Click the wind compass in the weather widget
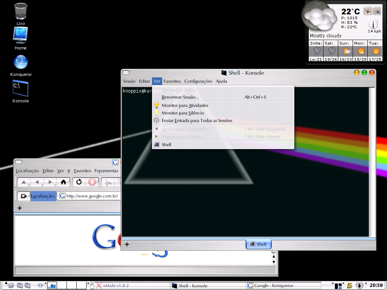The image size is (387, 290). click(x=373, y=25)
